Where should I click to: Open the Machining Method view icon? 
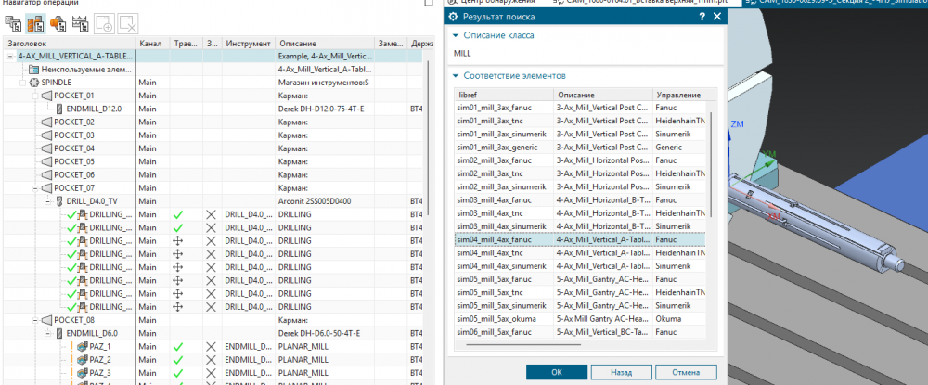pyautogui.click(x=80, y=23)
